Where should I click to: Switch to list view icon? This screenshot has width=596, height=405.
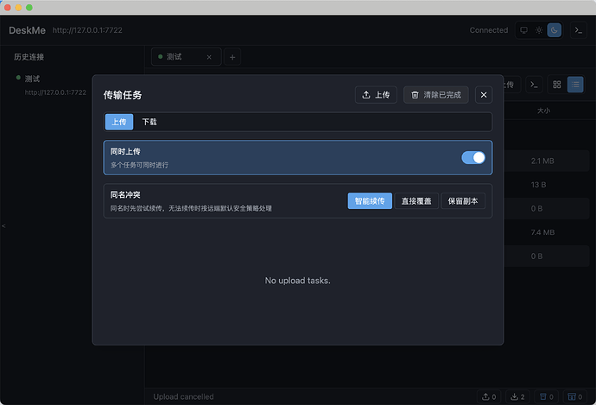575,85
